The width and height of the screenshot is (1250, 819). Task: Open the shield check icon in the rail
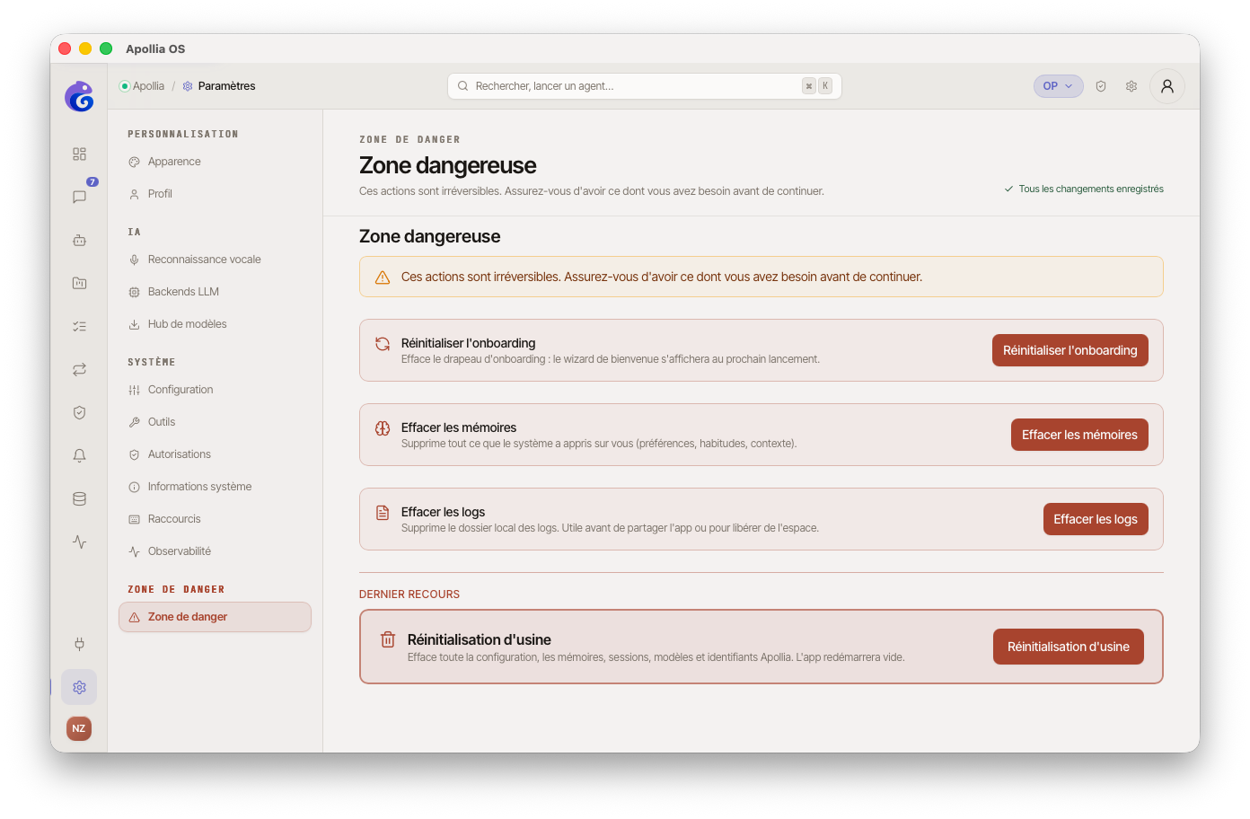[79, 412]
